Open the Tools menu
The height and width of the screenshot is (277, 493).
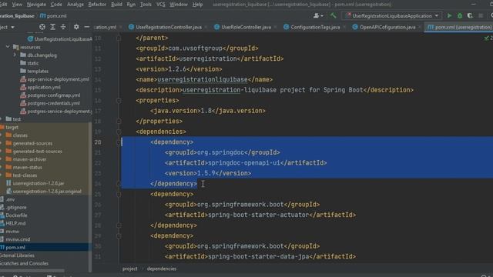(146, 5)
